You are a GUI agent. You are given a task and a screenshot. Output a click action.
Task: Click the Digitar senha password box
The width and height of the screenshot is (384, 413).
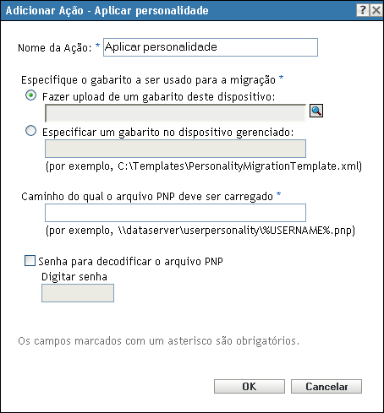click(78, 293)
